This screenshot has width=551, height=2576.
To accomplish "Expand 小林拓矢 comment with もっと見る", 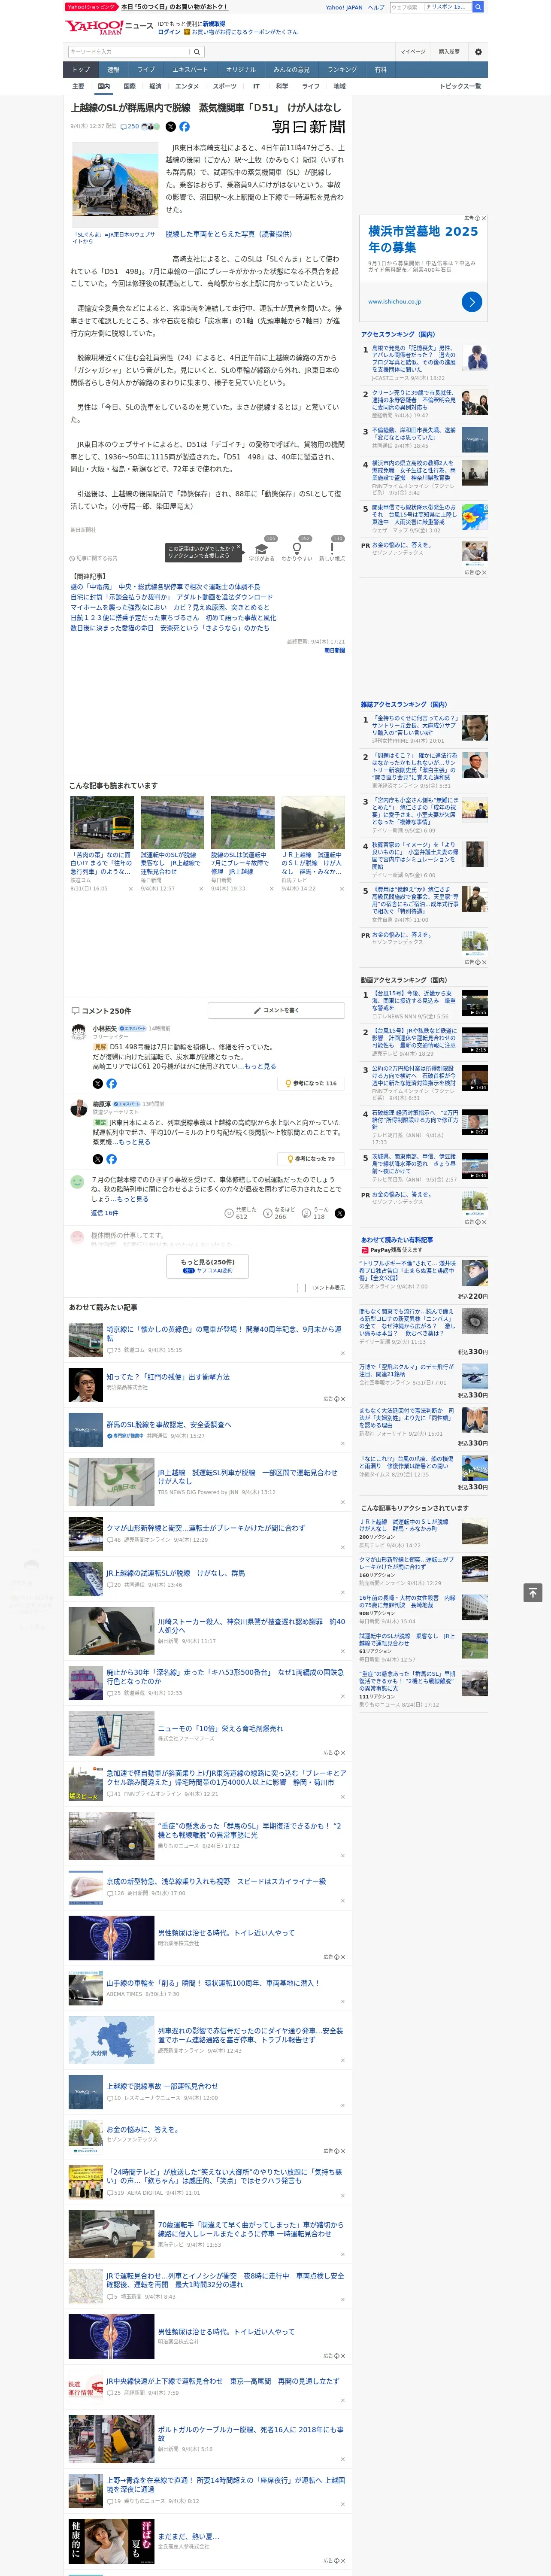I will point(260,1066).
